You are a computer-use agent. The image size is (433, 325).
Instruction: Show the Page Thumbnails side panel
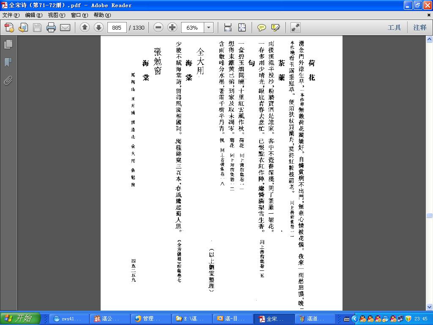click(x=8, y=44)
